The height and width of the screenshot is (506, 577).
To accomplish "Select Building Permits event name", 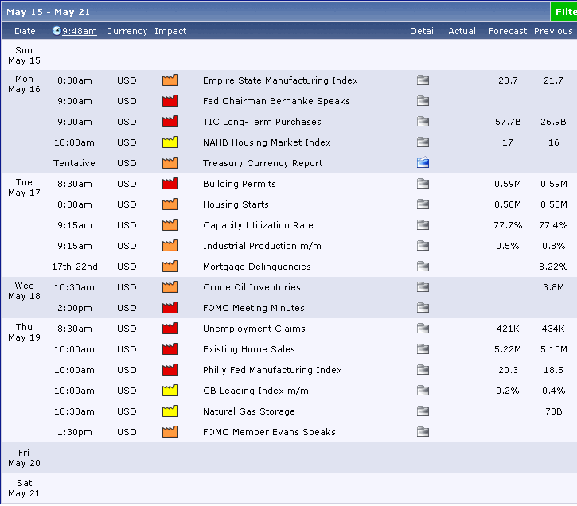I will 240,184.
